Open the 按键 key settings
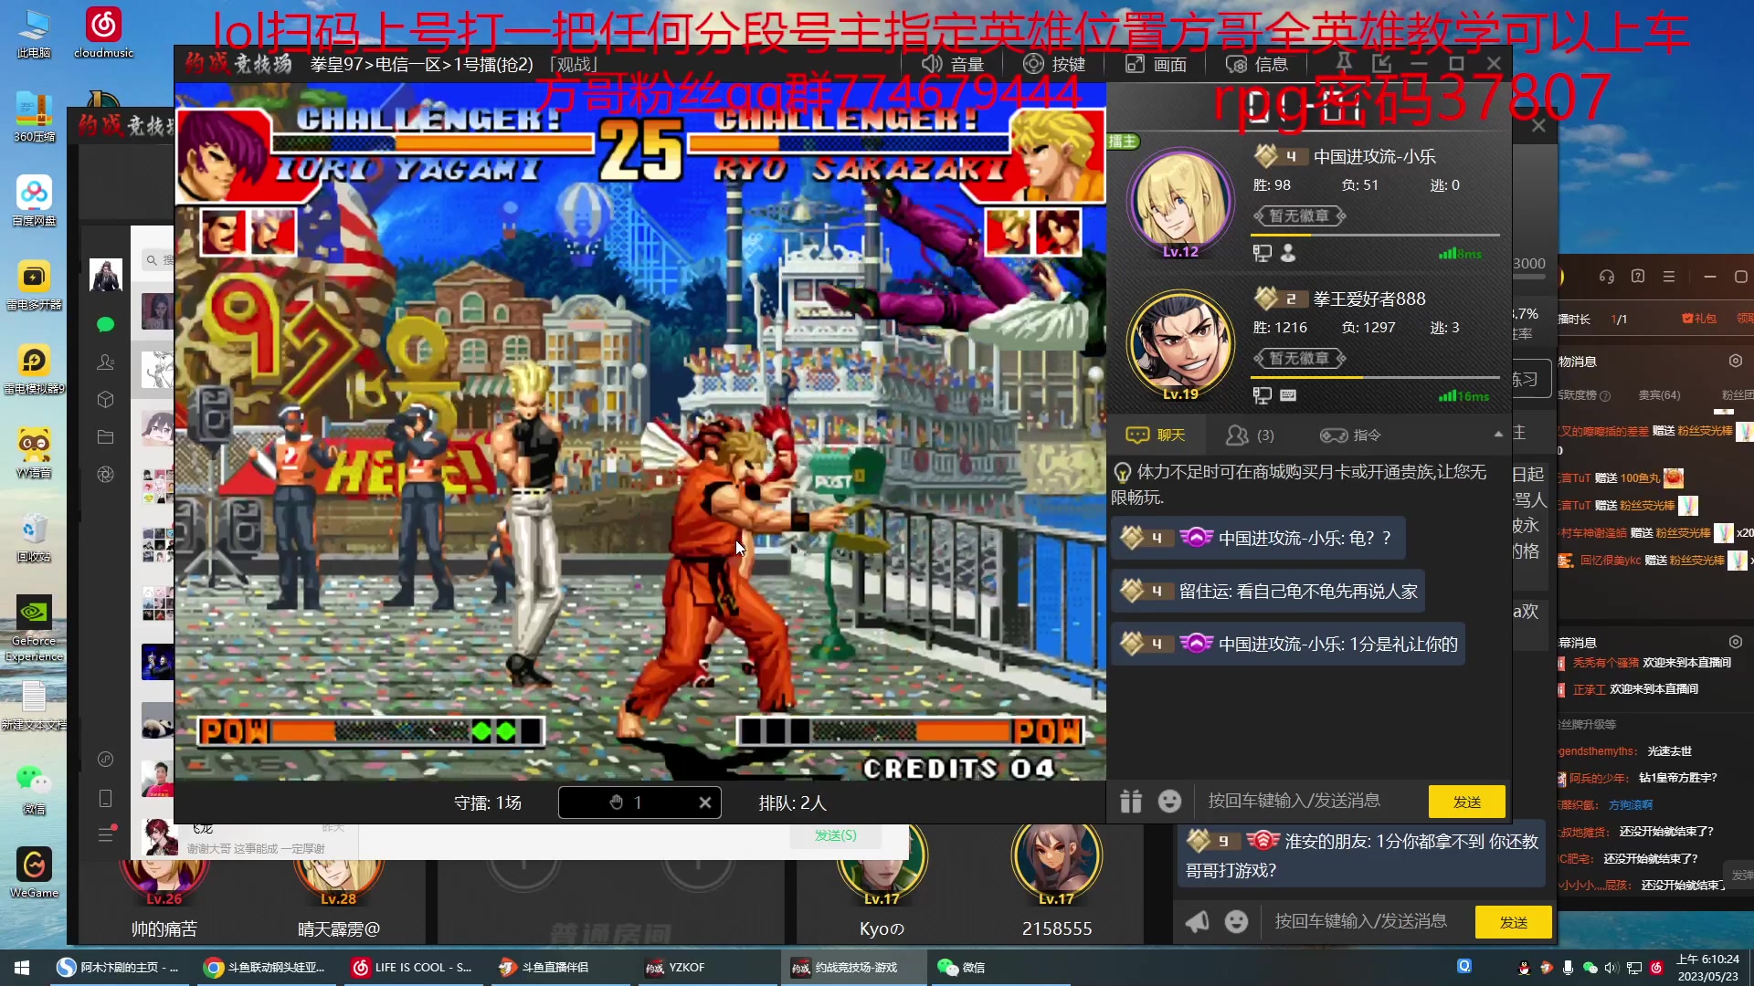The width and height of the screenshot is (1754, 986). [1054, 64]
